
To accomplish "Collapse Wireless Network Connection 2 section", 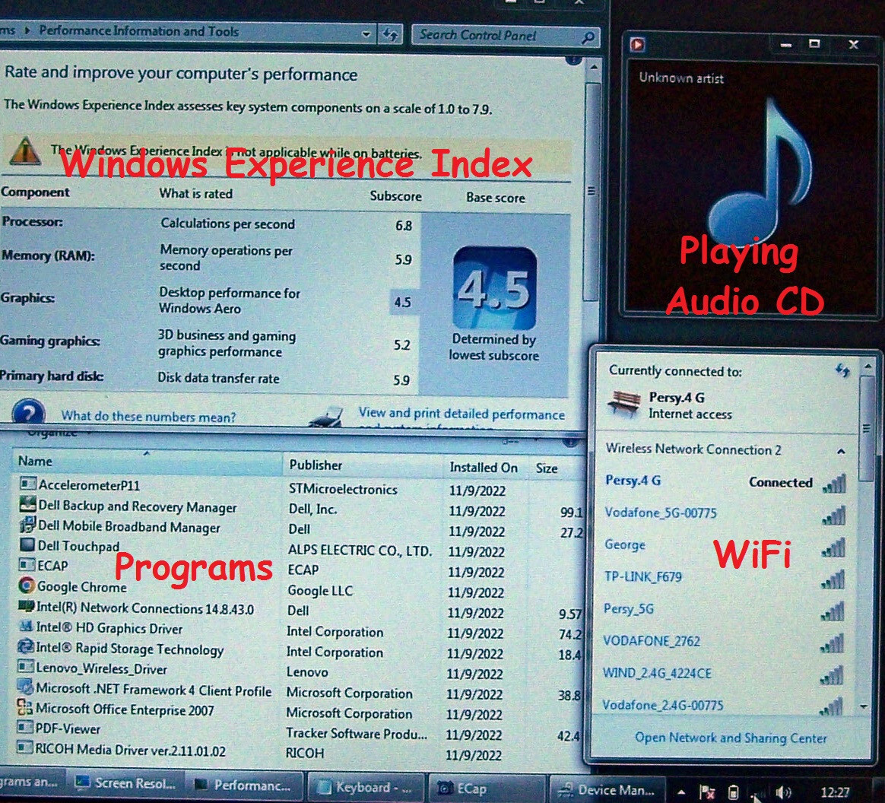I will click(841, 451).
